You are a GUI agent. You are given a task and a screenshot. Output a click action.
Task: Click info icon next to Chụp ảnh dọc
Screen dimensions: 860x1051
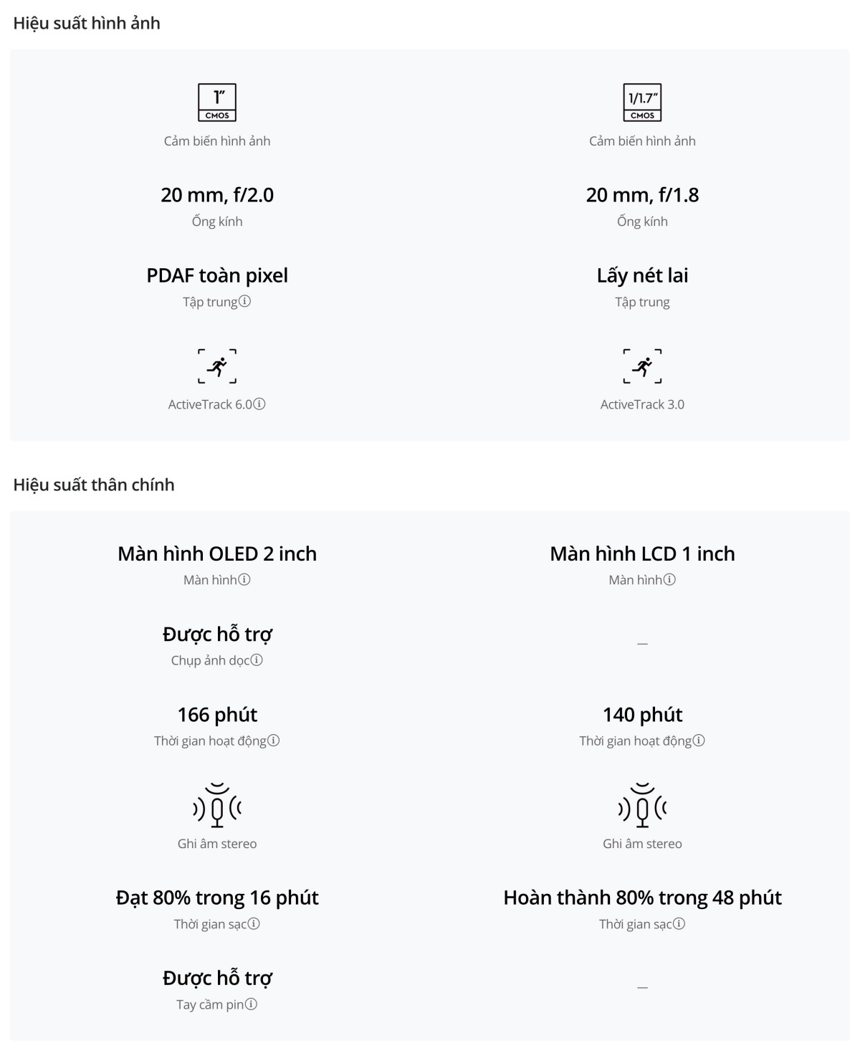[x=257, y=660]
